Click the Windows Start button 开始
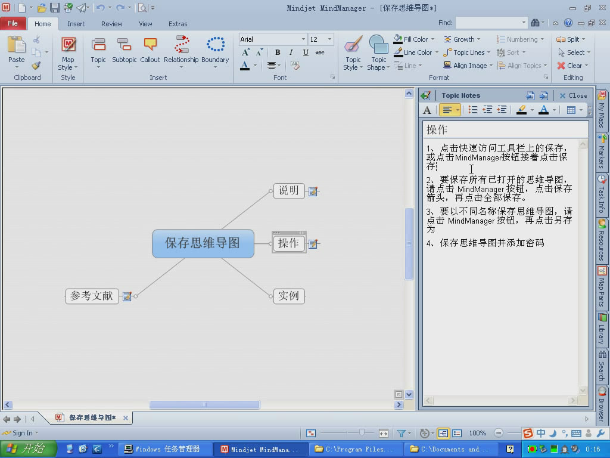This screenshot has width=610, height=458. pos(28,449)
